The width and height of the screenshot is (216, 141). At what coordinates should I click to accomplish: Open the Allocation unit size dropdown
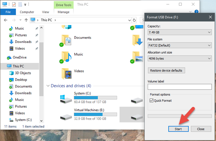(x=180, y=59)
